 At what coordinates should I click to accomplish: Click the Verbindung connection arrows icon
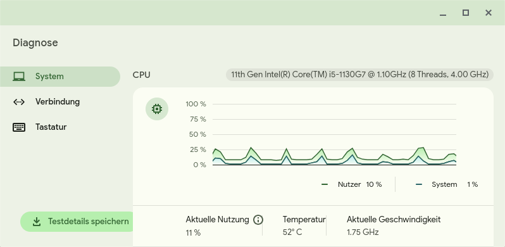pyautogui.click(x=19, y=102)
